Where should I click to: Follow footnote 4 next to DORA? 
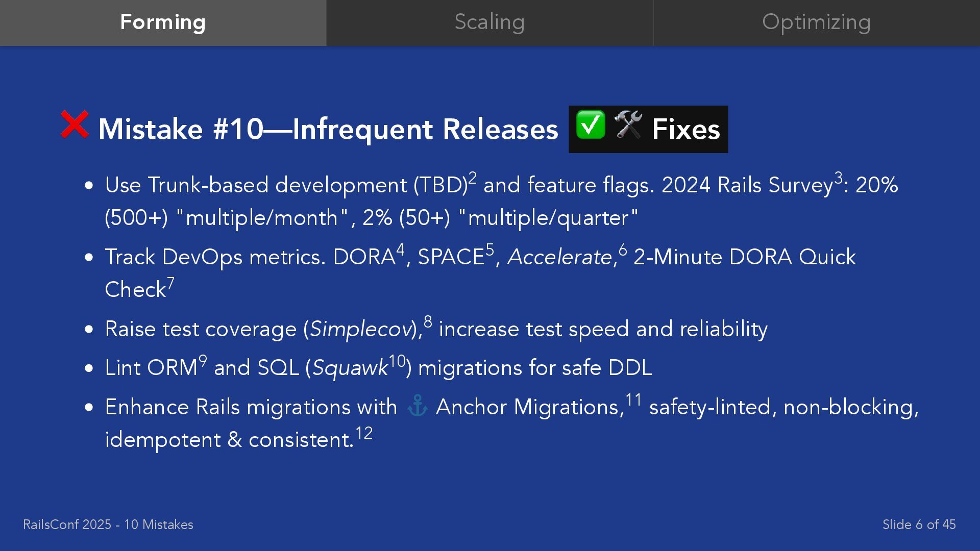[400, 250]
